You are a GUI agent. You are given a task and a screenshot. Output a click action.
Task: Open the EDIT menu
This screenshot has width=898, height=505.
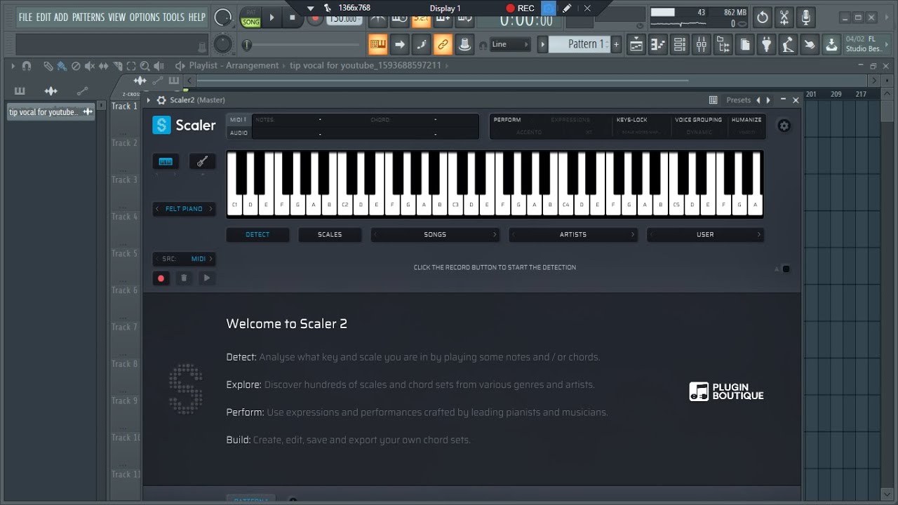pyautogui.click(x=43, y=18)
